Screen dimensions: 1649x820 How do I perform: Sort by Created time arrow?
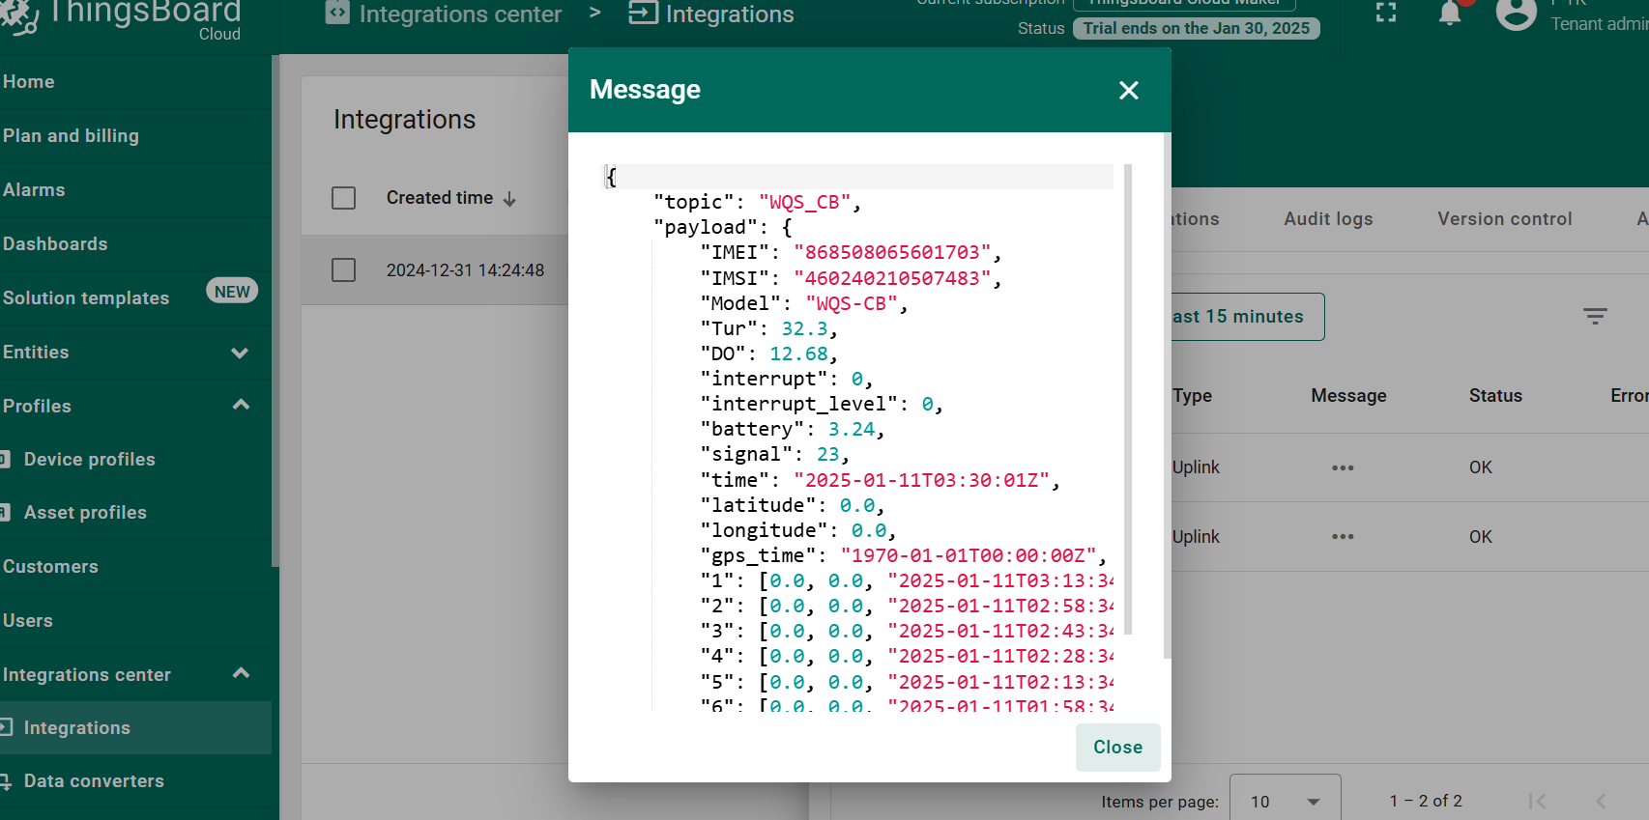coord(509,199)
